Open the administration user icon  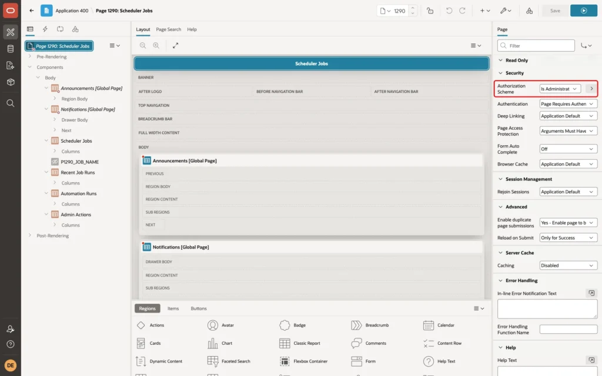pos(11,329)
